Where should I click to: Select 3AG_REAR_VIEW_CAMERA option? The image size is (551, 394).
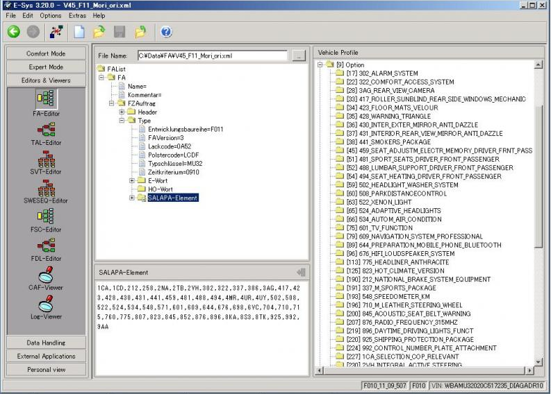pos(390,90)
